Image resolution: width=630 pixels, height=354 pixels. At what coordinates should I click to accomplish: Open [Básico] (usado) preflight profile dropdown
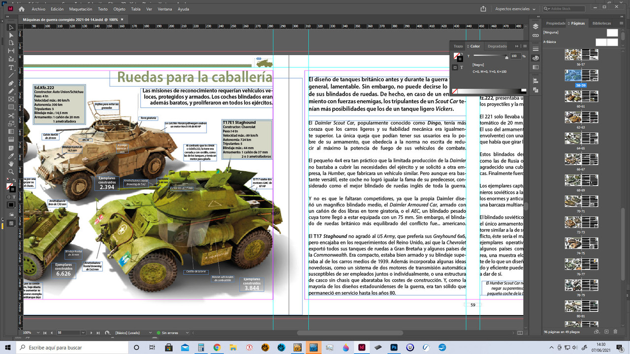[x=151, y=333]
